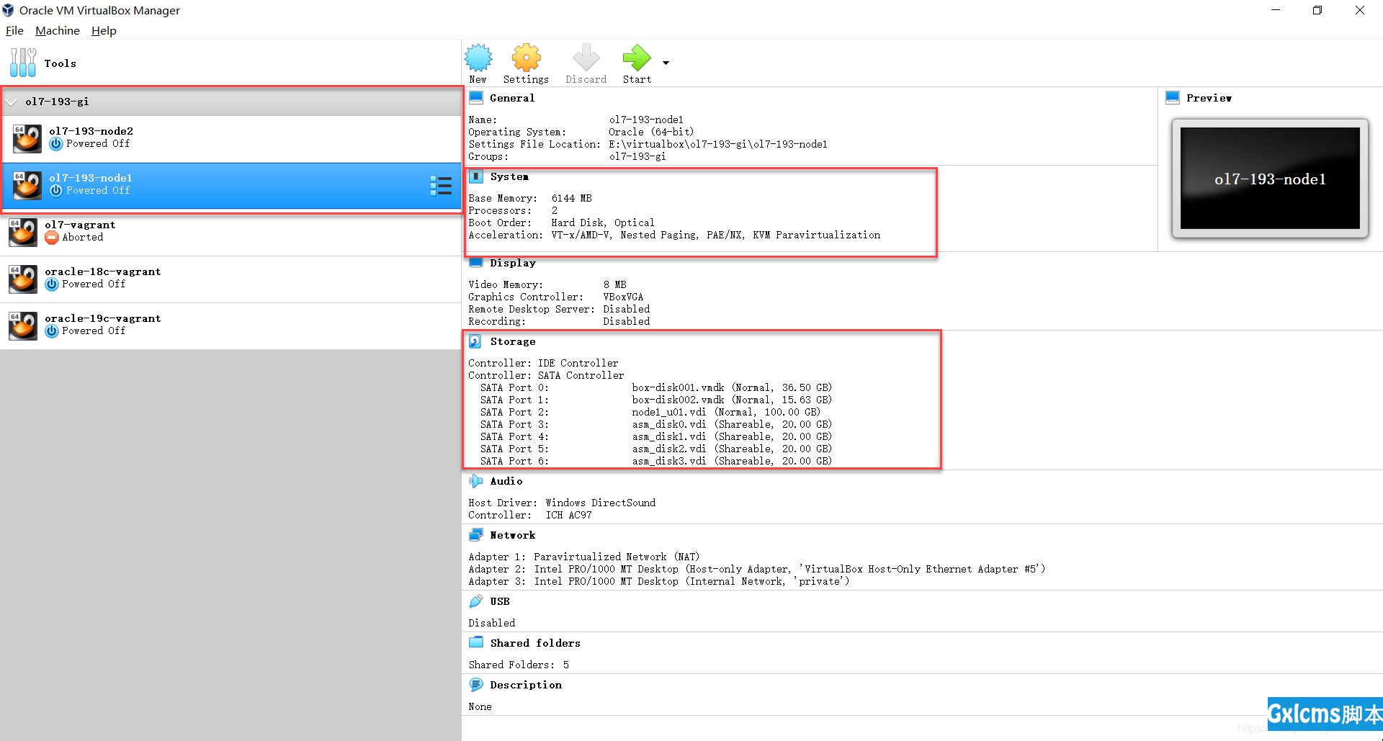Open the System settings header link
Viewport: 1383px width, 741px height.
click(x=509, y=176)
